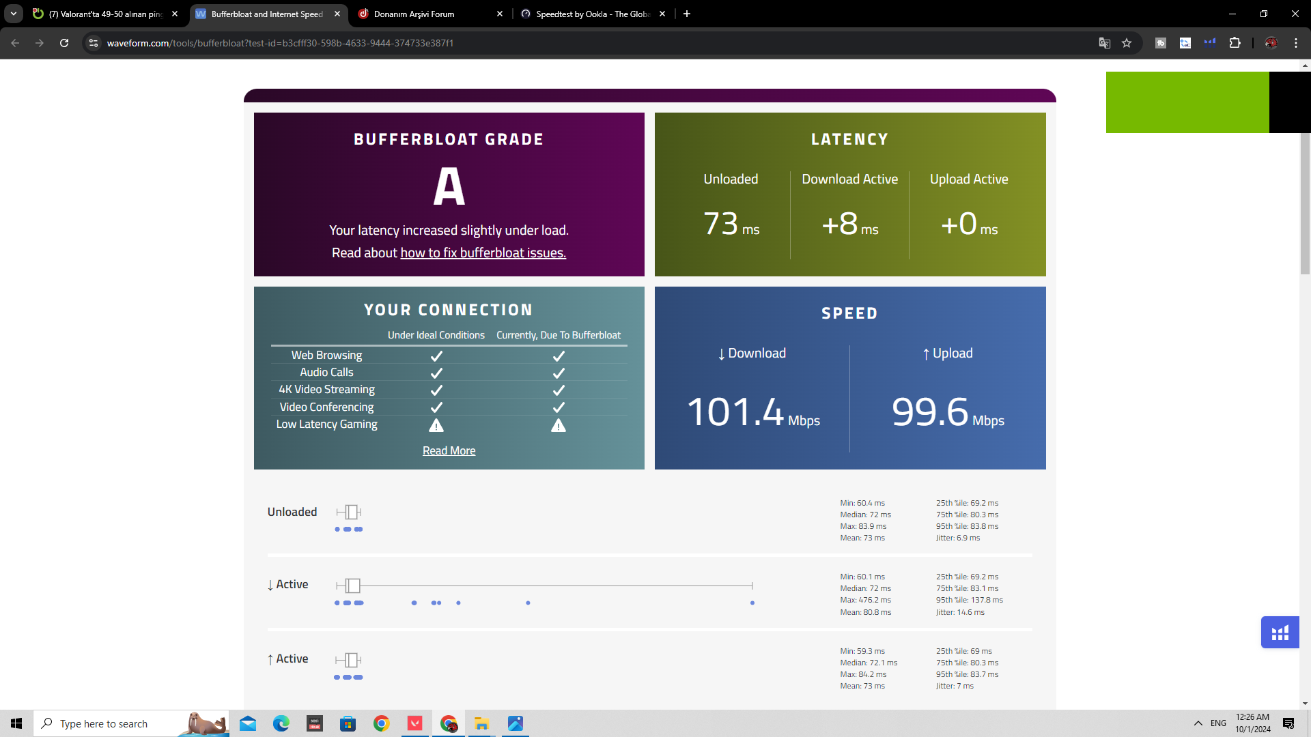Reload the page with the refresh icon
Image resolution: width=1311 pixels, height=737 pixels.
[x=64, y=43]
